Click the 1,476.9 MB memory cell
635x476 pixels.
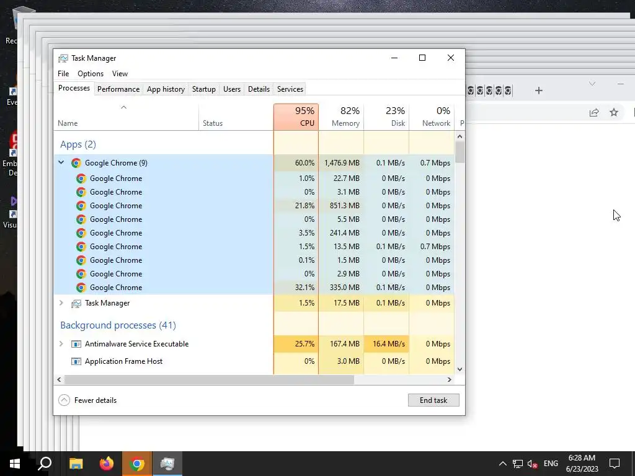(342, 163)
